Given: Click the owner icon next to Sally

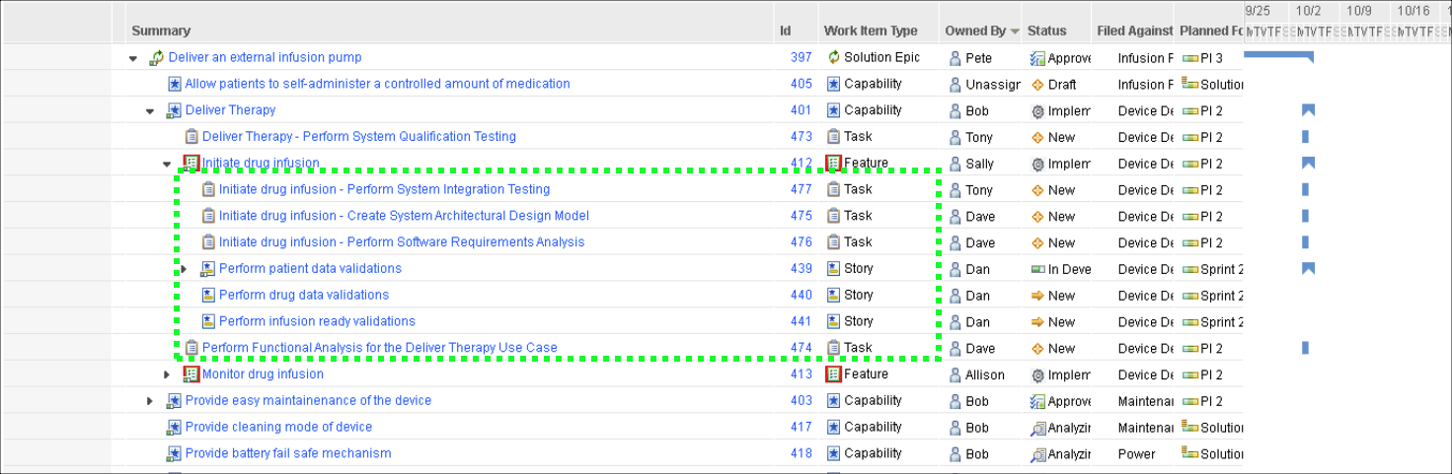Looking at the screenshot, I should pyautogui.click(x=955, y=164).
